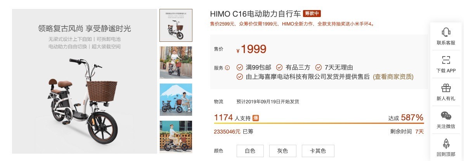Click the 7天无理由 checkmark icon
464x161 pixels.
pos(319,67)
